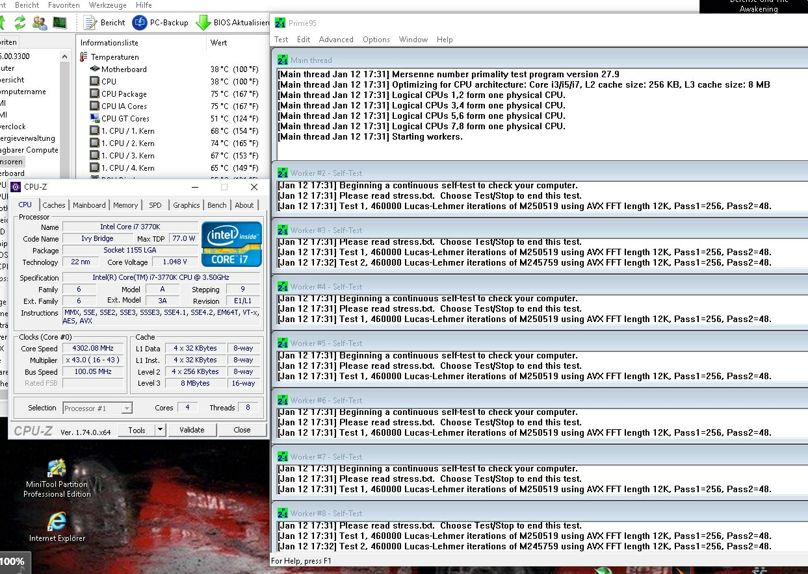Open the Processor #1 selection dropdown
This screenshot has width=808, height=574.
coord(98,408)
